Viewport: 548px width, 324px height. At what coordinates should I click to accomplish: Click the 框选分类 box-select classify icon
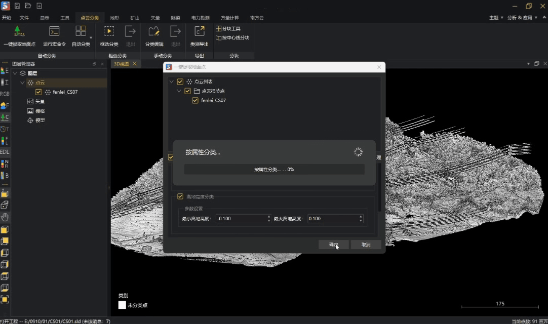point(109,32)
